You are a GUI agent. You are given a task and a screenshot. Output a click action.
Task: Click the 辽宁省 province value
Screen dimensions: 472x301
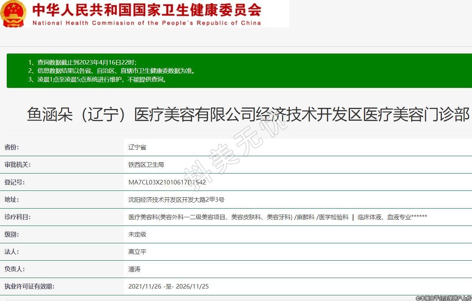tap(137, 147)
